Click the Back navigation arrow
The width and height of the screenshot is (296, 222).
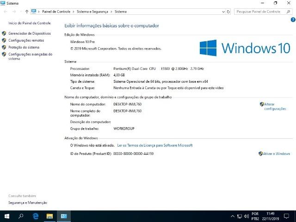[x=6, y=12]
